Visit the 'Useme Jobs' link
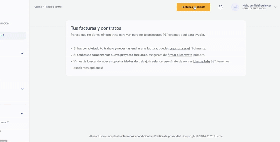This screenshot has width=280, height=142. click(202, 61)
